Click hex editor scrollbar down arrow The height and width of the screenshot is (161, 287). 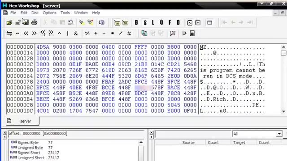click(283, 111)
